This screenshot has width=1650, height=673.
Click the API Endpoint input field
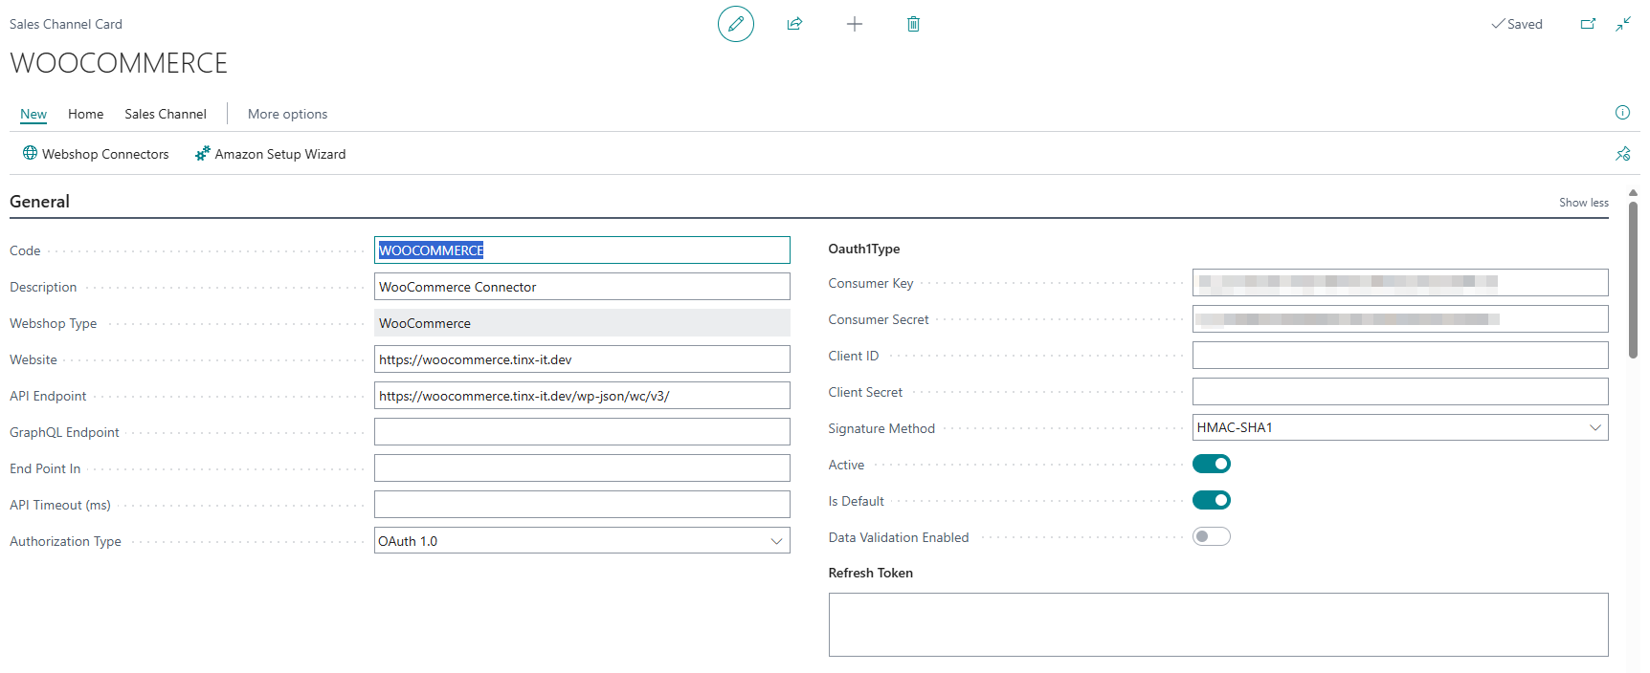[x=582, y=396]
